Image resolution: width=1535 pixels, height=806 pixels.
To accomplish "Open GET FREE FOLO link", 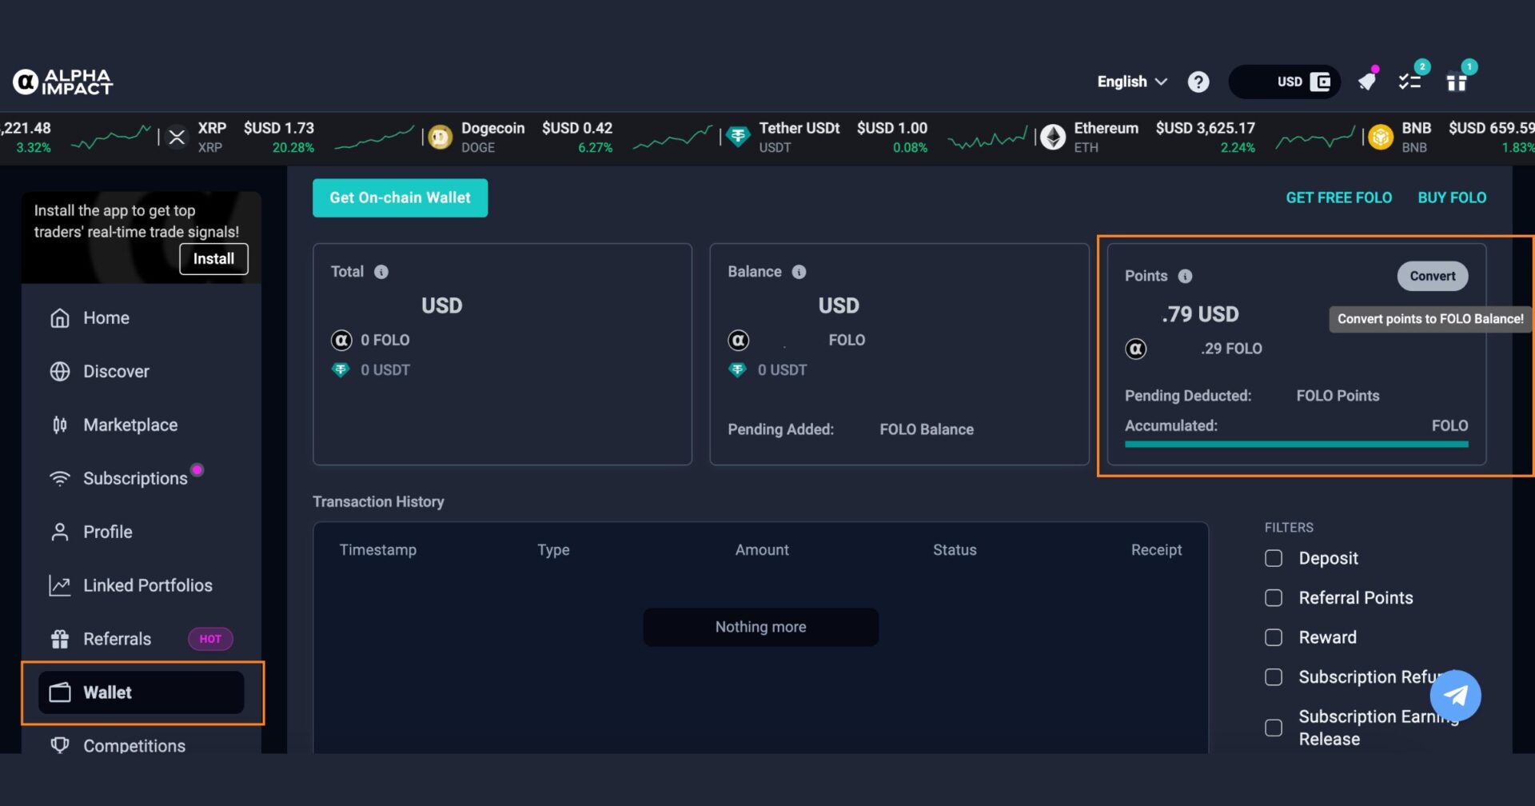I will pyautogui.click(x=1338, y=198).
